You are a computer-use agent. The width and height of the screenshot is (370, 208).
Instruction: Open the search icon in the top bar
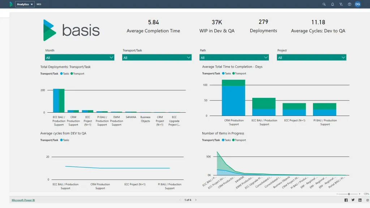coord(324,4)
